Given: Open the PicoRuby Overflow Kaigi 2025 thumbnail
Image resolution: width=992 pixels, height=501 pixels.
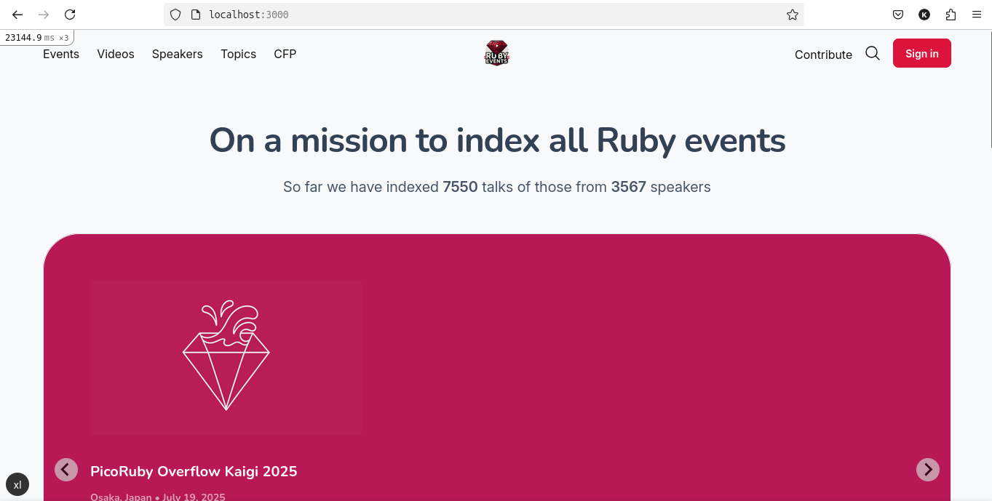Looking at the screenshot, I should click(x=226, y=358).
